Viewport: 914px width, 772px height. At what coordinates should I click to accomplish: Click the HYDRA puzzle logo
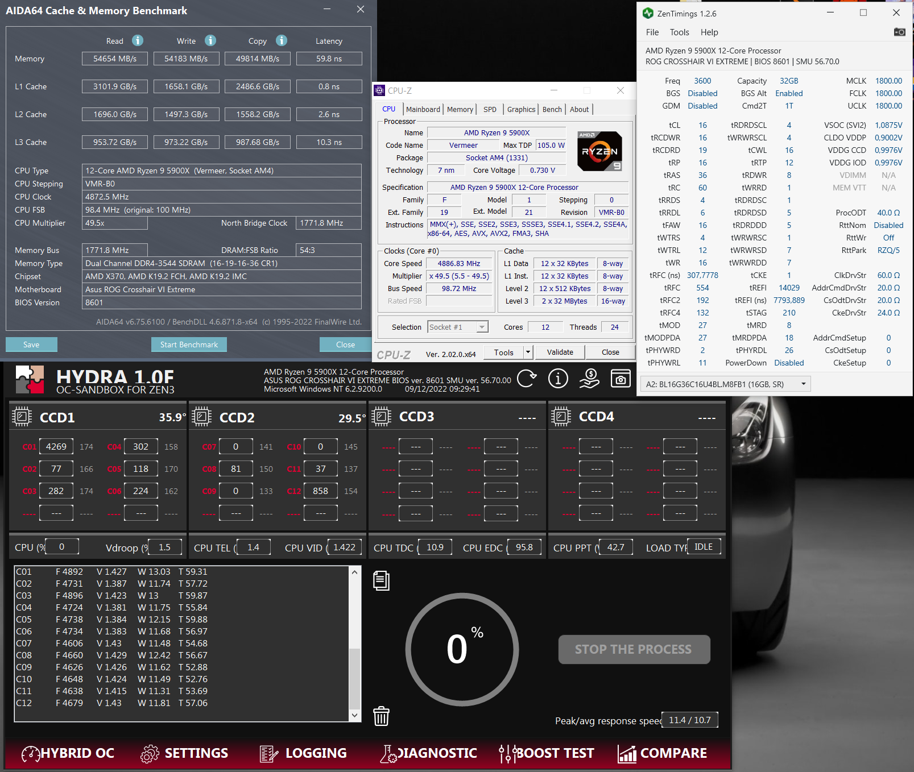pos(30,379)
